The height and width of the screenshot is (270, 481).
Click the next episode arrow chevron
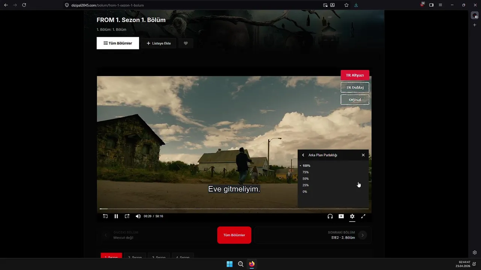click(x=362, y=235)
